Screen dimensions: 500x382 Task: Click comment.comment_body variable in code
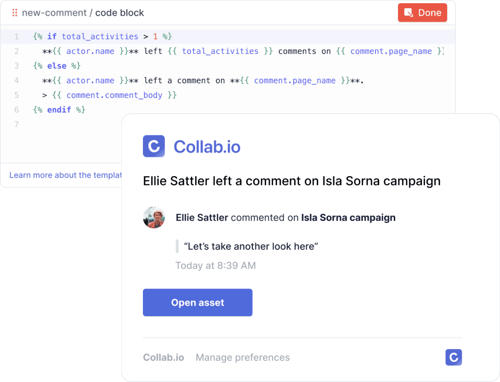point(114,95)
